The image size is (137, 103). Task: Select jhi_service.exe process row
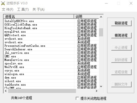[51, 53]
